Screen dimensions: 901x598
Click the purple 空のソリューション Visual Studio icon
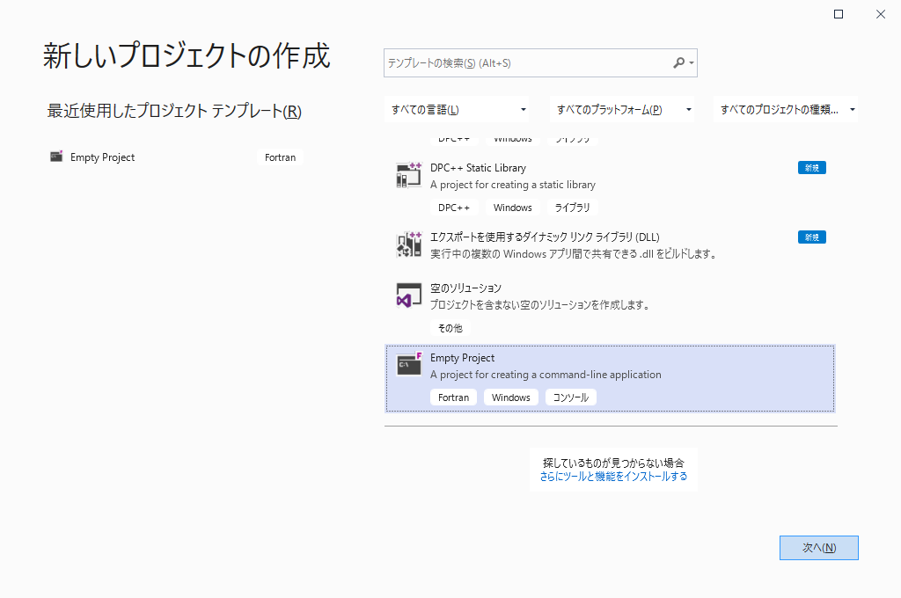[x=408, y=295]
